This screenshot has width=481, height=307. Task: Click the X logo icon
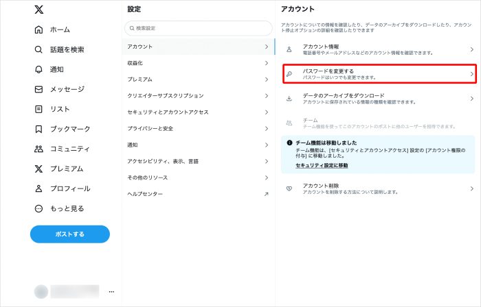[38, 10]
